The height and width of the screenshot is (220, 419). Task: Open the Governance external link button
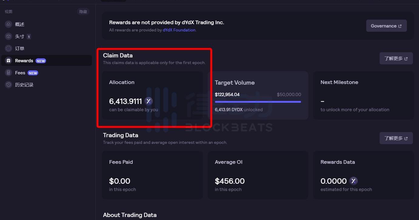pos(386,26)
